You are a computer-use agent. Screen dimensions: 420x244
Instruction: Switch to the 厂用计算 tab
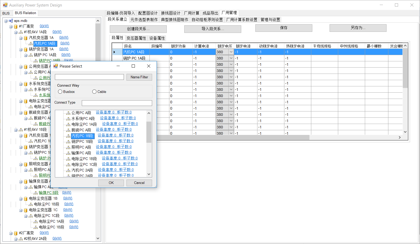pyautogui.click(x=191, y=13)
